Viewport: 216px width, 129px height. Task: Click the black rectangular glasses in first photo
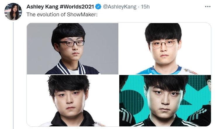point(72,43)
